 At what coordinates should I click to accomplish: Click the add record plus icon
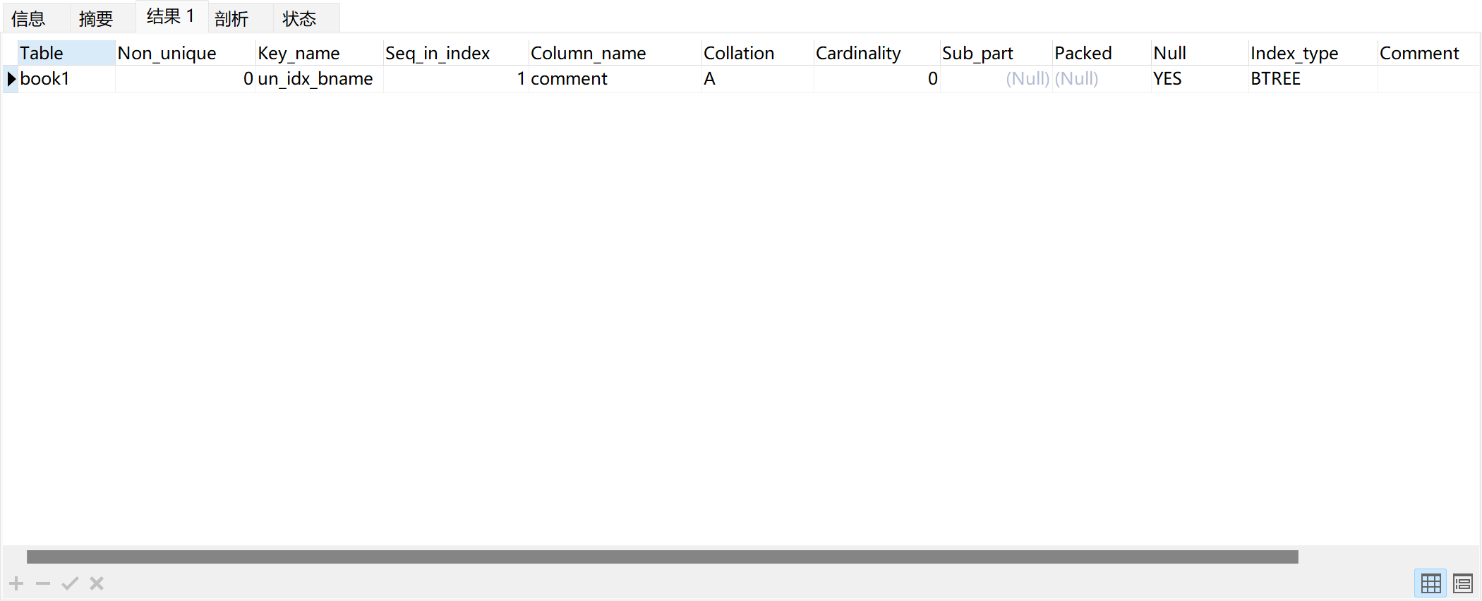(16, 583)
